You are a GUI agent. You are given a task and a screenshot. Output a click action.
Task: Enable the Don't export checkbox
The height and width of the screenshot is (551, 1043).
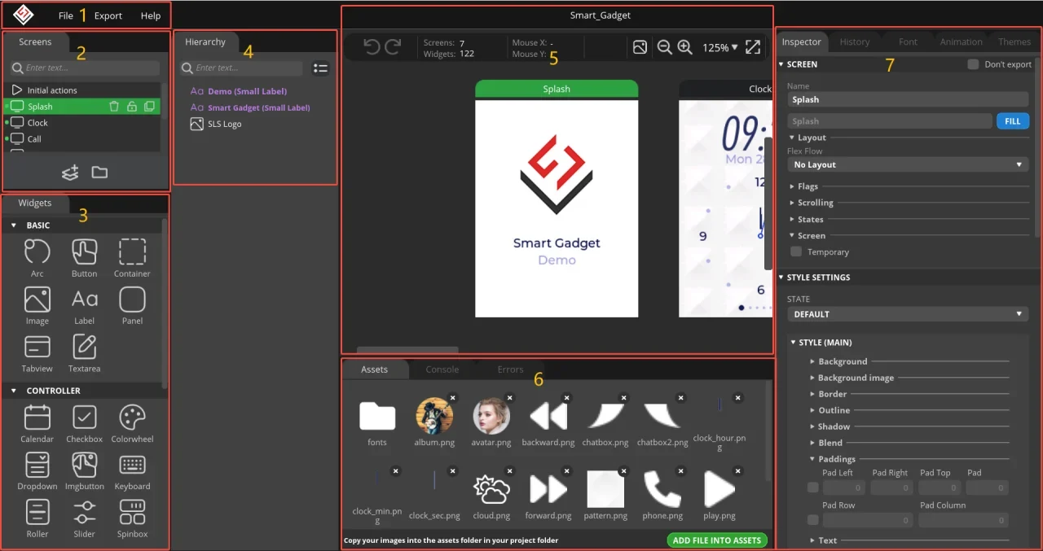(973, 64)
